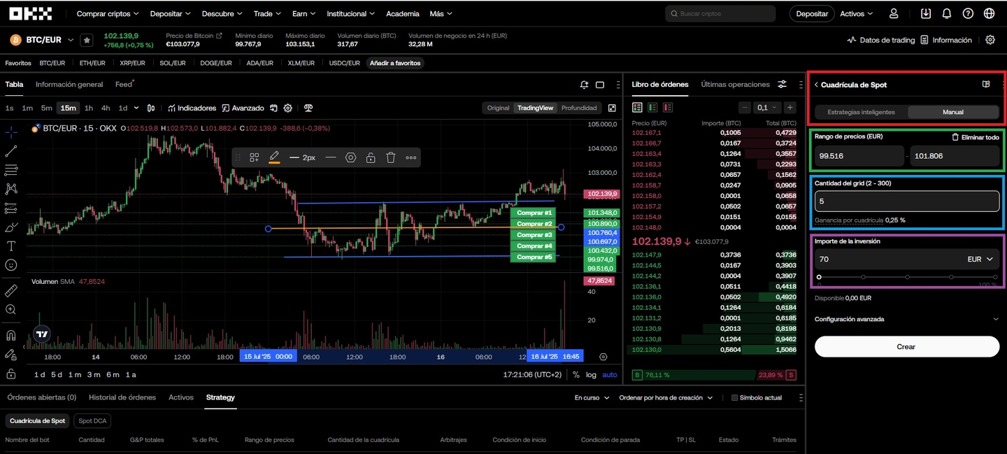Open notifications bell icon

pos(947,13)
